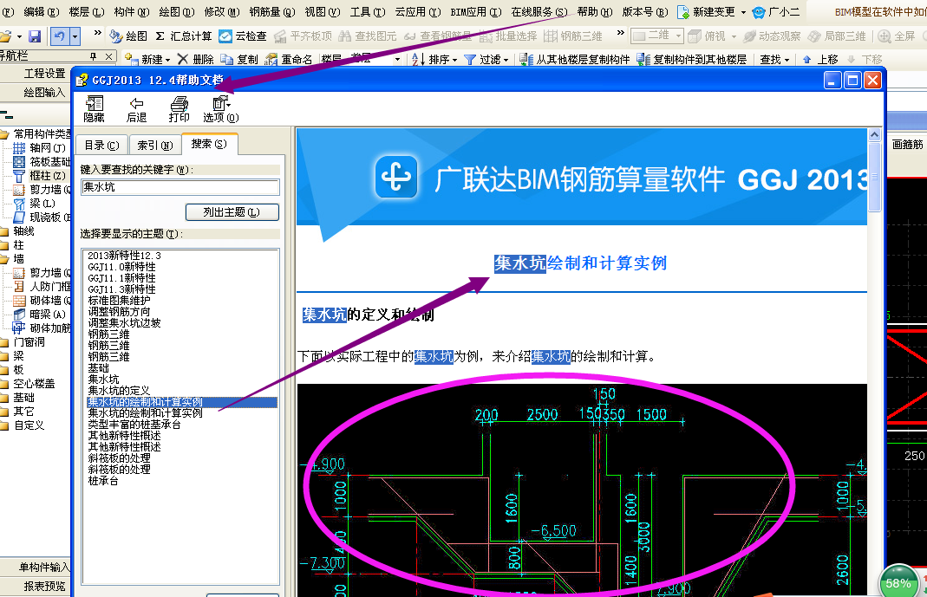Click the 上移 move up button
This screenshot has width=927, height=597.
pyautogui.click(x=820, y=60)
